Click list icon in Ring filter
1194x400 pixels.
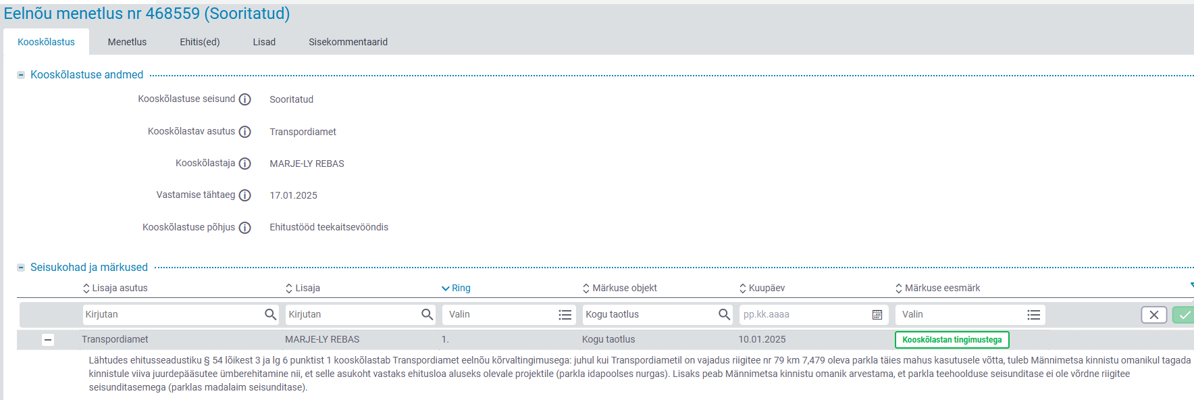click(565, 315)
